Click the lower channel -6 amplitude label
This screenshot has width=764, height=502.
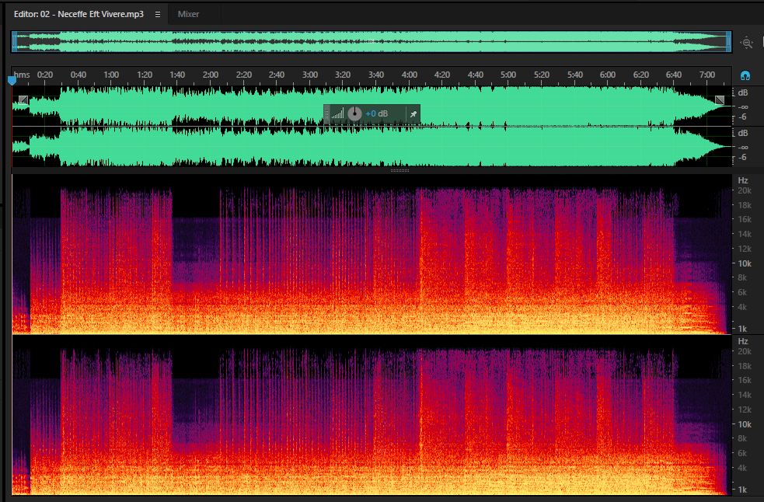coord(742,158)
